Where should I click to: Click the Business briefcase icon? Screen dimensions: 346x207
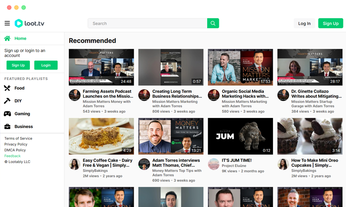pyautogui.click(x=7, y=127)
